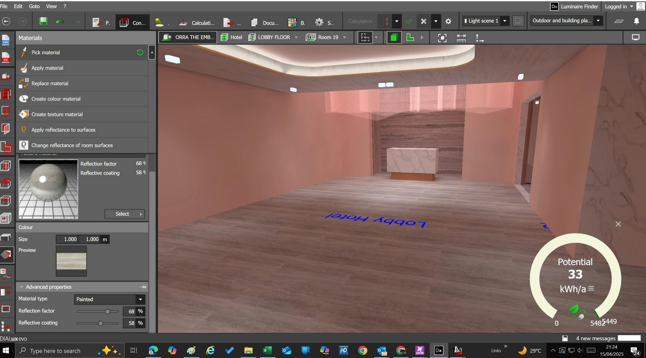Image resolution: width=646 pixels, height=358 pixels.
Task: Select the IFC import sidebar icon
Action: pos(6,57)
